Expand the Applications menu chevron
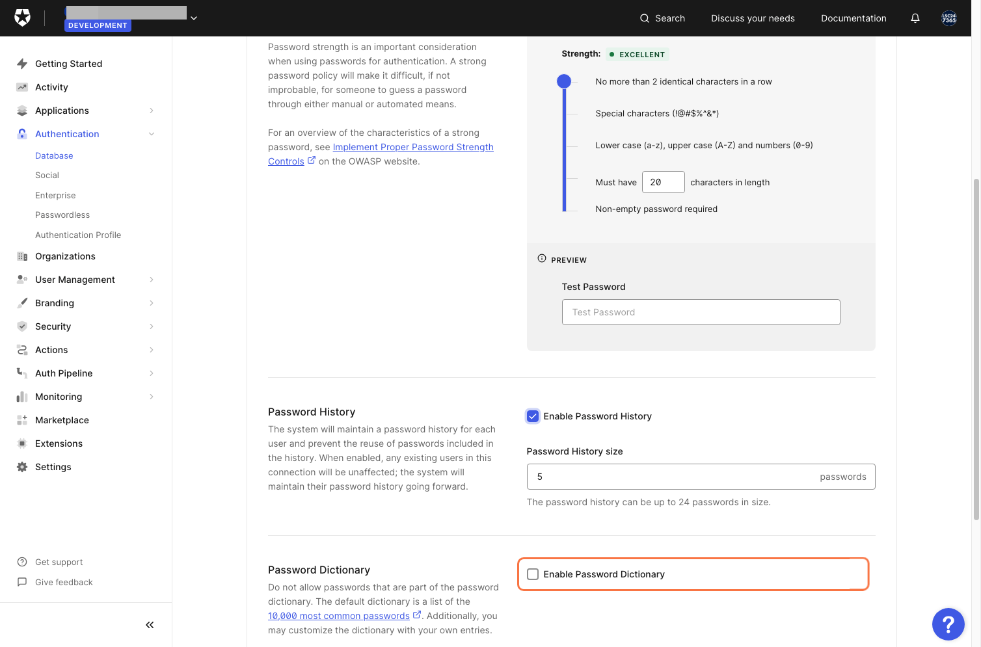This screenshot has width=981, height=647. [x=152, y=111]
